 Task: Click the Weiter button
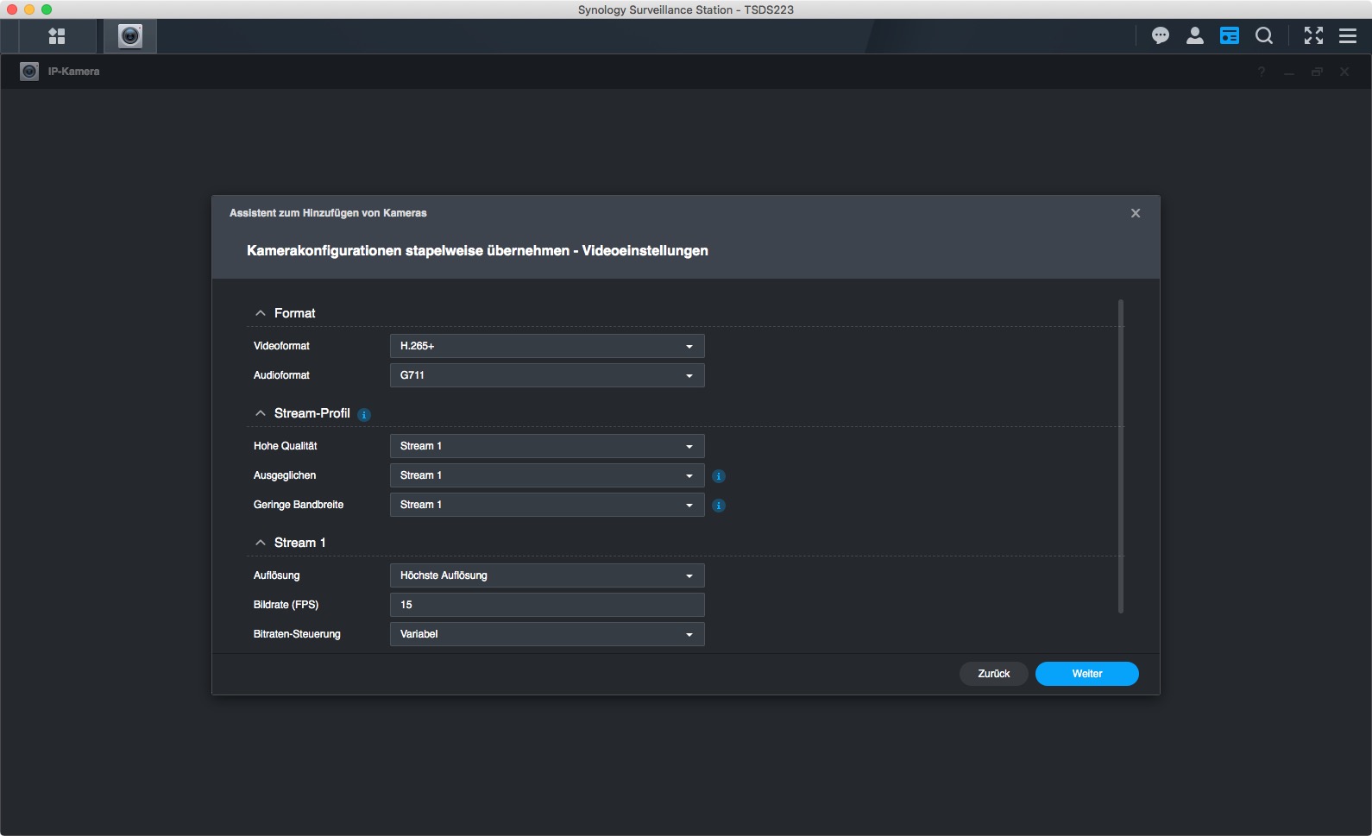click(1086, 674)
